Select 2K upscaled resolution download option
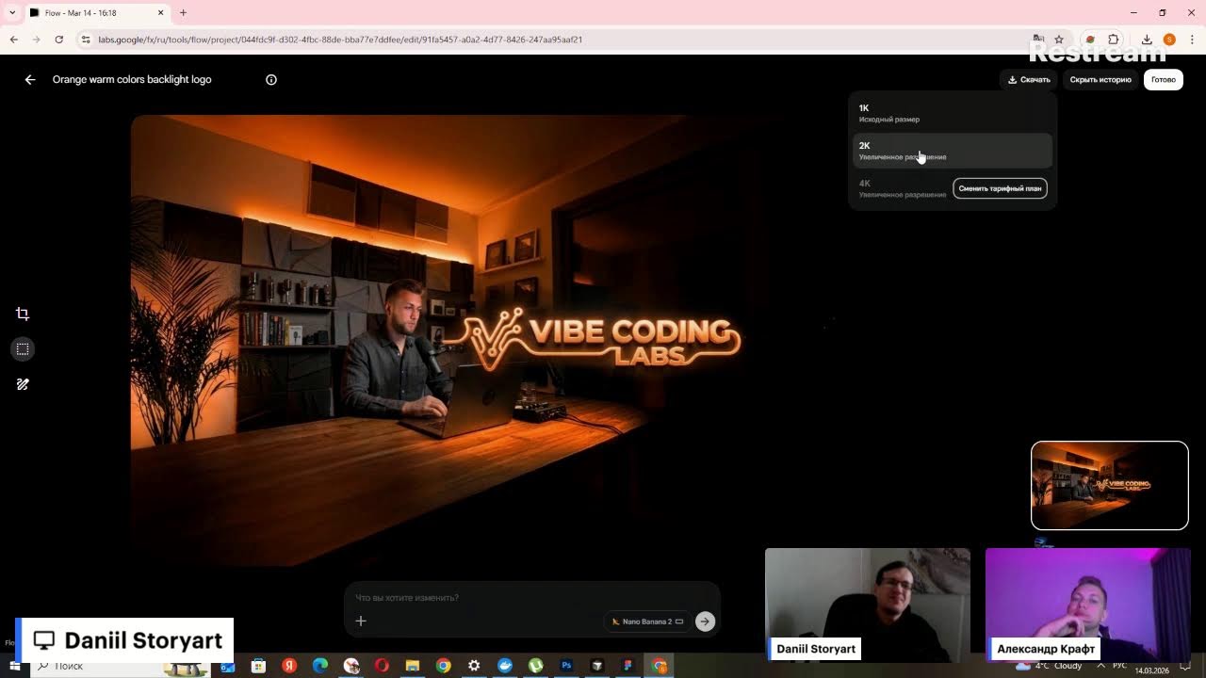 coord(952,151)
